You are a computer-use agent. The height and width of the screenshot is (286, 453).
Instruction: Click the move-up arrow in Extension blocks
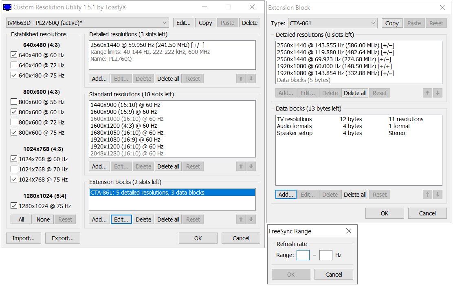pos(241,219)
